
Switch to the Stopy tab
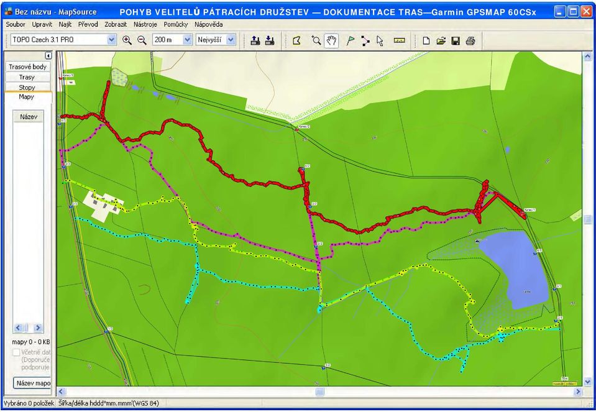coord(27,88)
